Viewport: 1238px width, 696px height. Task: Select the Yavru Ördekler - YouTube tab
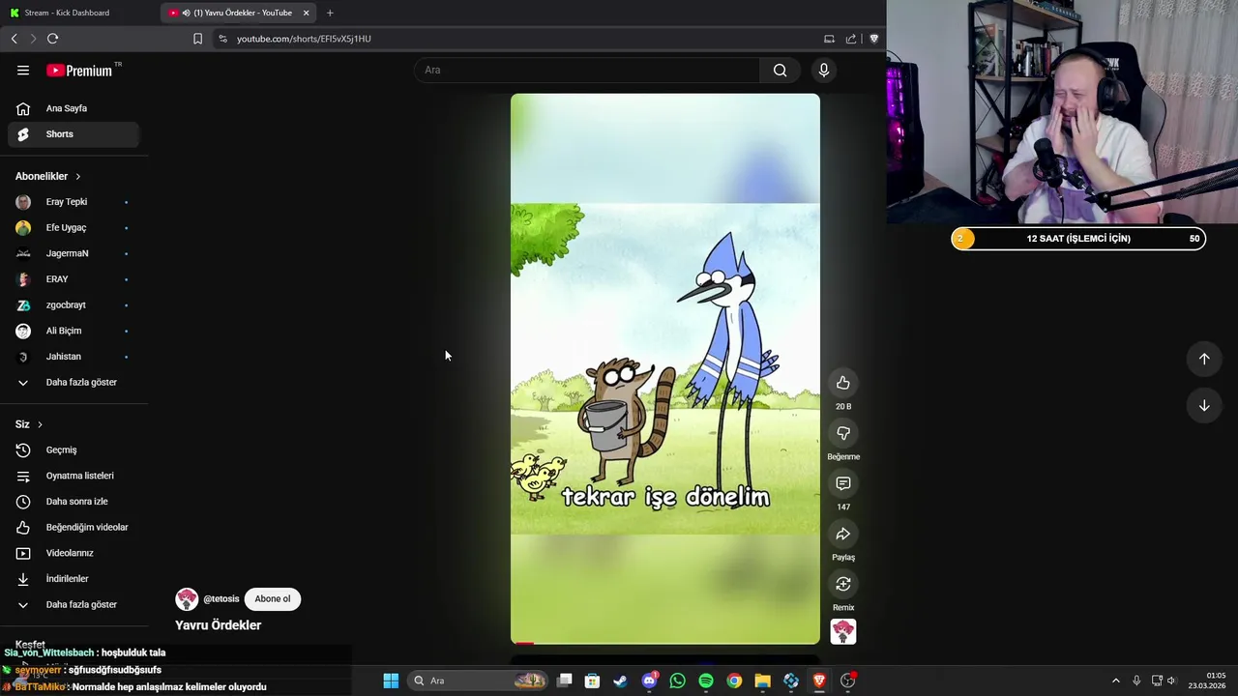[x=239, y=13]
